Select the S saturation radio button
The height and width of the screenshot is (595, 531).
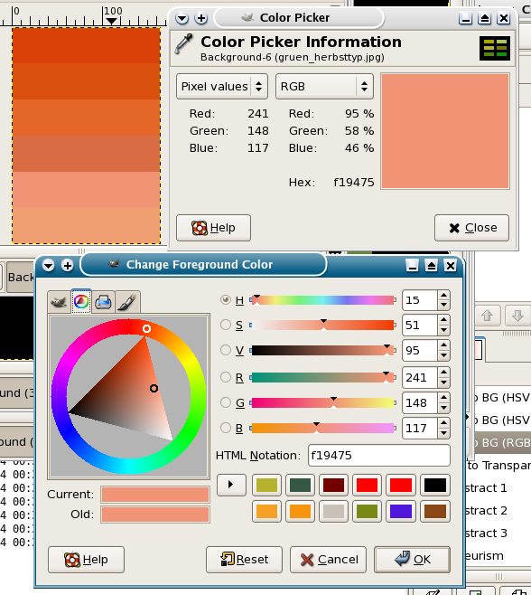[x=226, y=325]
